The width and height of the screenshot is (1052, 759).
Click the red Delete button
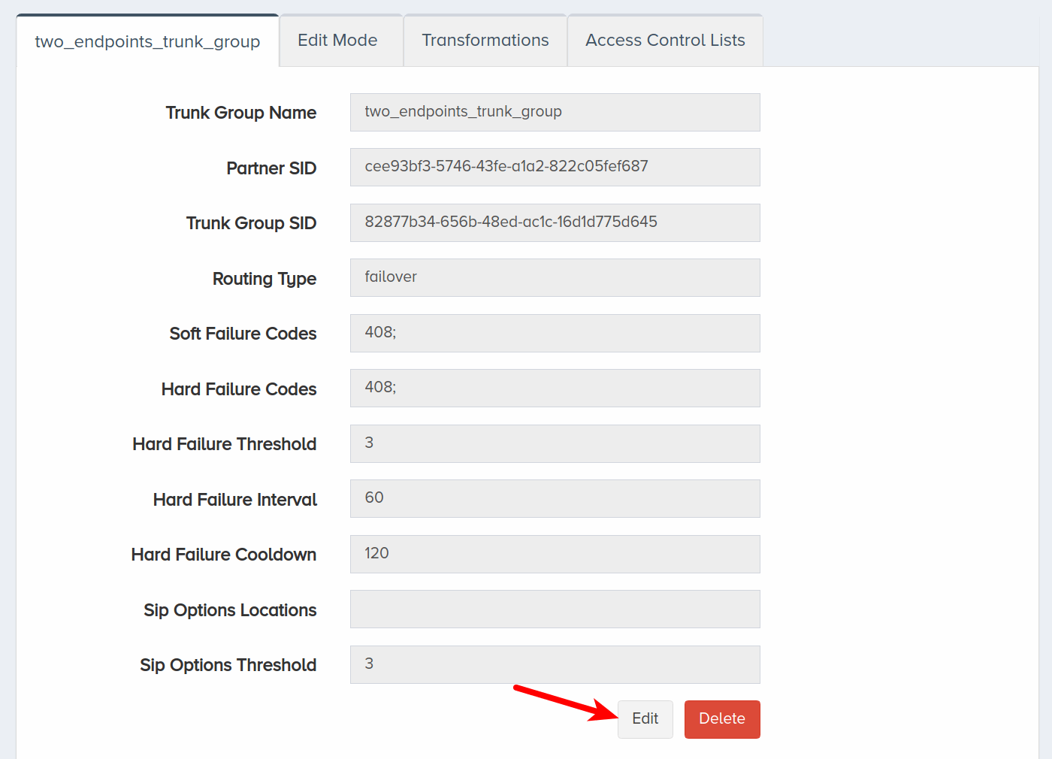tap(722, 719)
